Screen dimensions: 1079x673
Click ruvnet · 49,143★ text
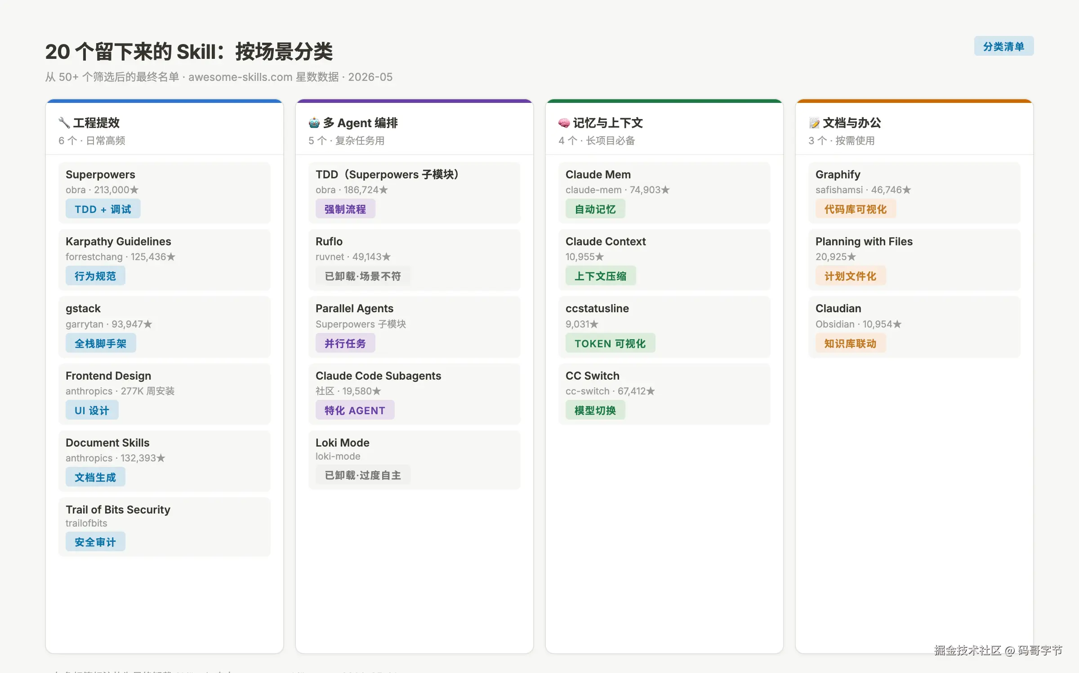[353, 257]
